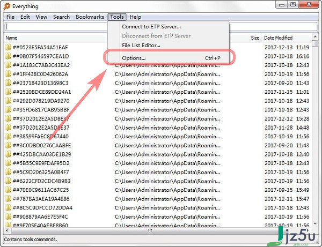322x247 pixels.
Task: Select folder icon of ##787BA3AEA19A4E86
Action: pyautogui.click(x=8, y=199)
